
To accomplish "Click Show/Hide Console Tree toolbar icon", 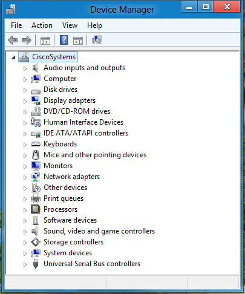I will tap(45, 41).
